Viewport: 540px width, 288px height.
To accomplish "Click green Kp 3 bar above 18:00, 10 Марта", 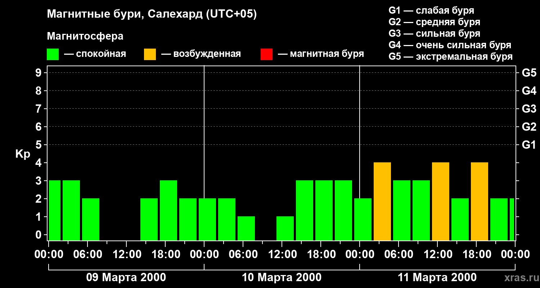I will coord(324,211).
